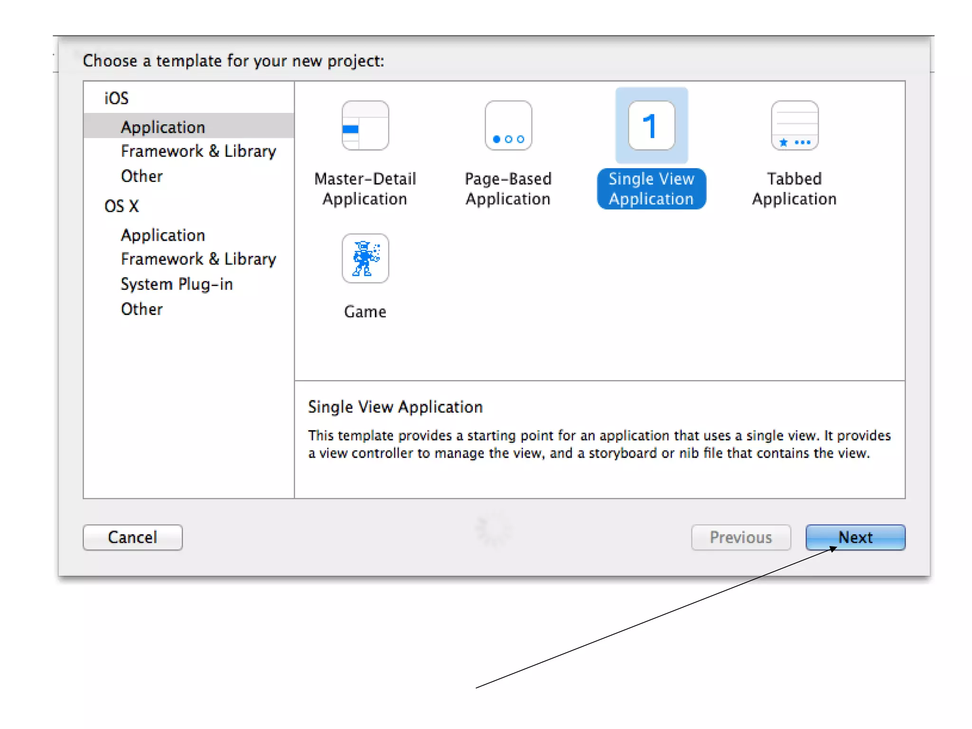Click the Game template label
Viewport: 972px width, 729px height.
(x=365, y=312)
